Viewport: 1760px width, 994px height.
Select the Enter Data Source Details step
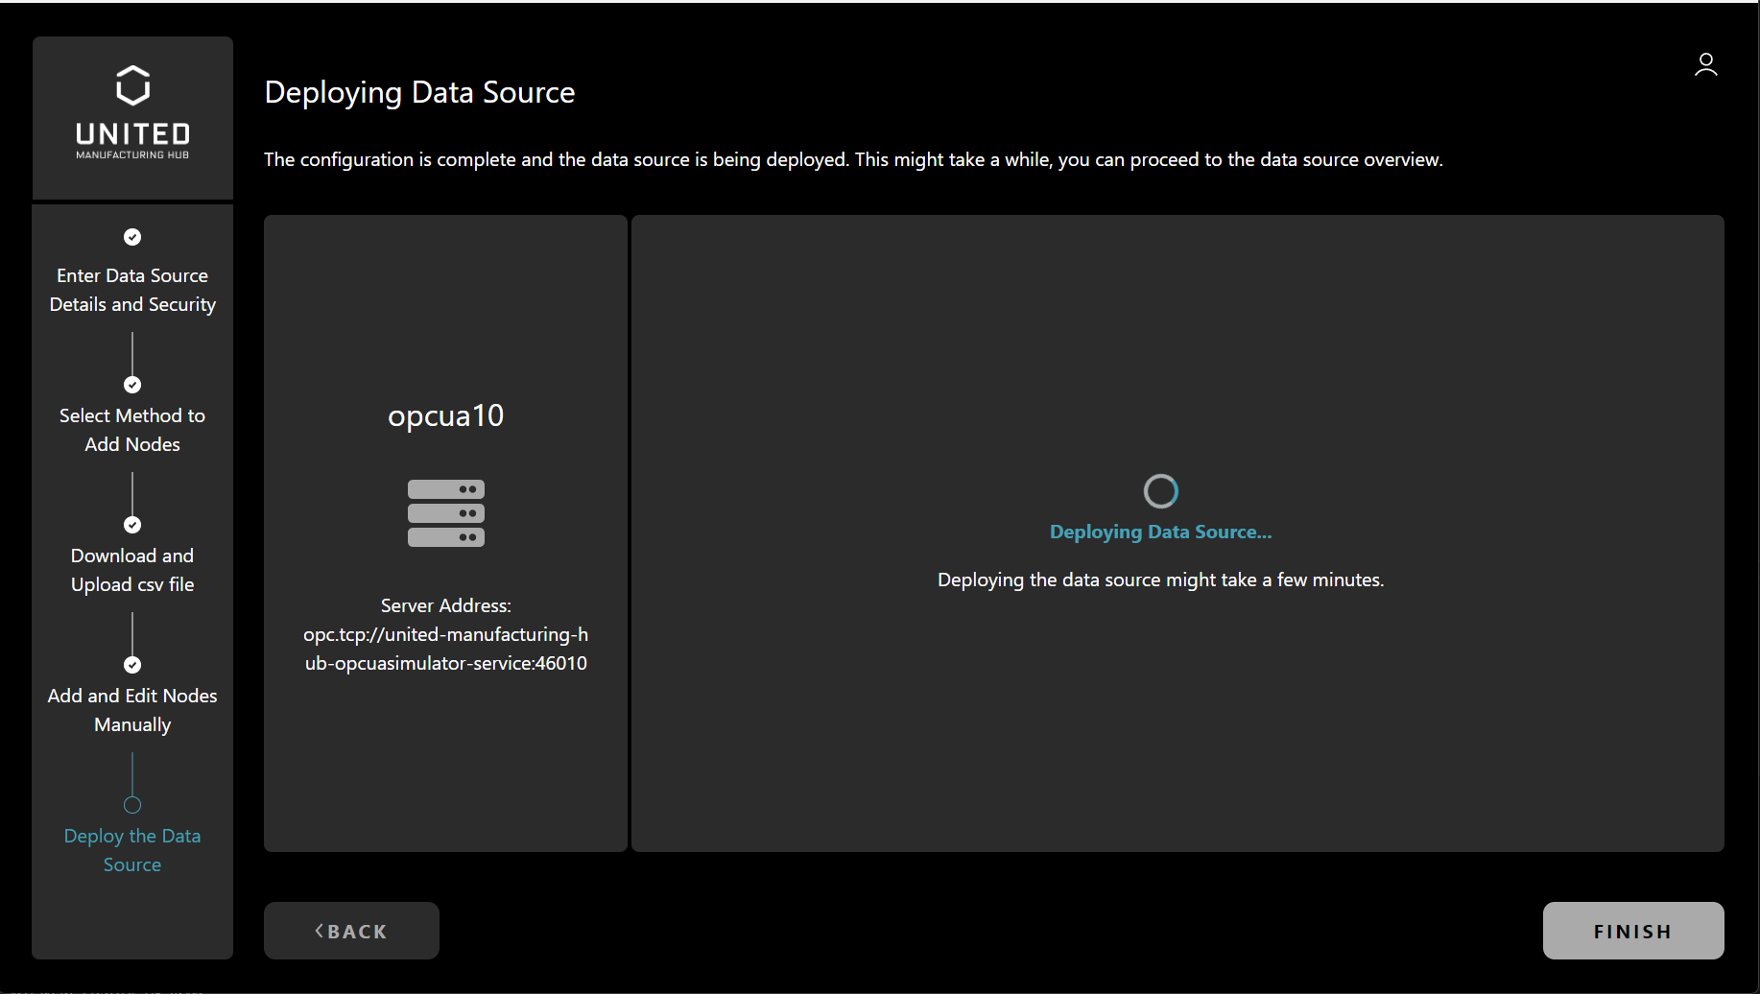click(132, 290)
